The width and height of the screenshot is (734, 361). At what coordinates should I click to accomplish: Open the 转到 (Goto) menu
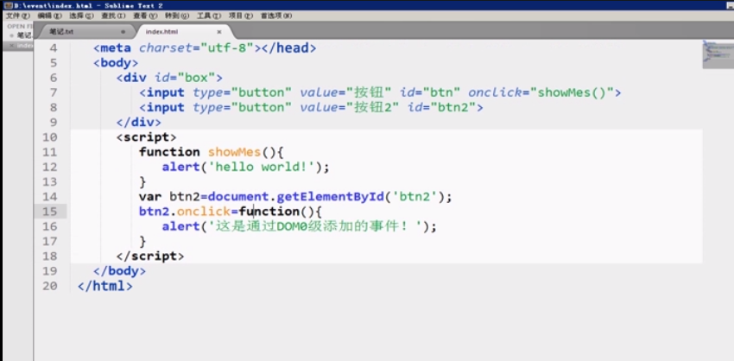click(177, 16)
